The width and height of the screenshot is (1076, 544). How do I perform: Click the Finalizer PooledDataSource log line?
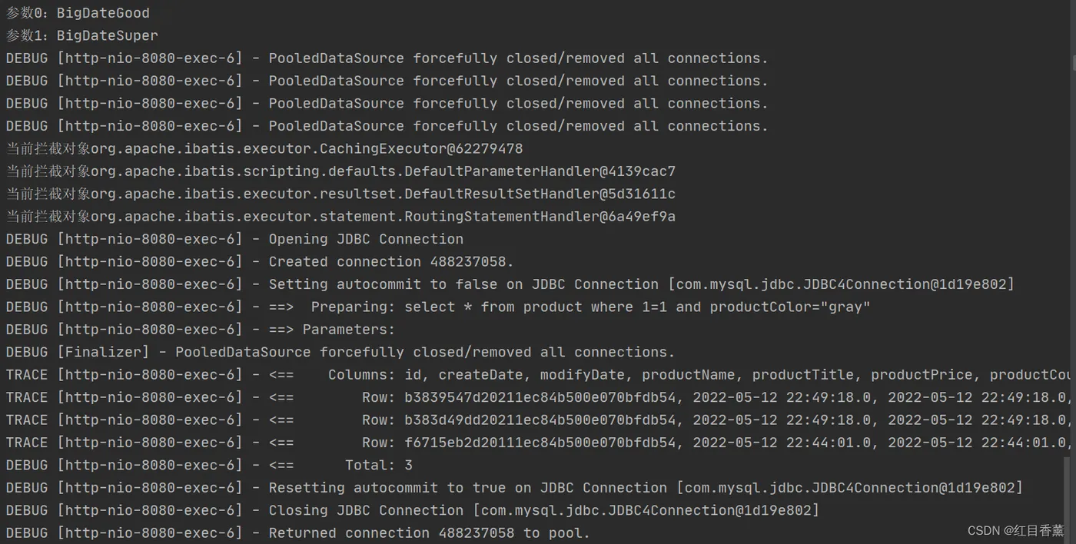click(x=340, y=352)
